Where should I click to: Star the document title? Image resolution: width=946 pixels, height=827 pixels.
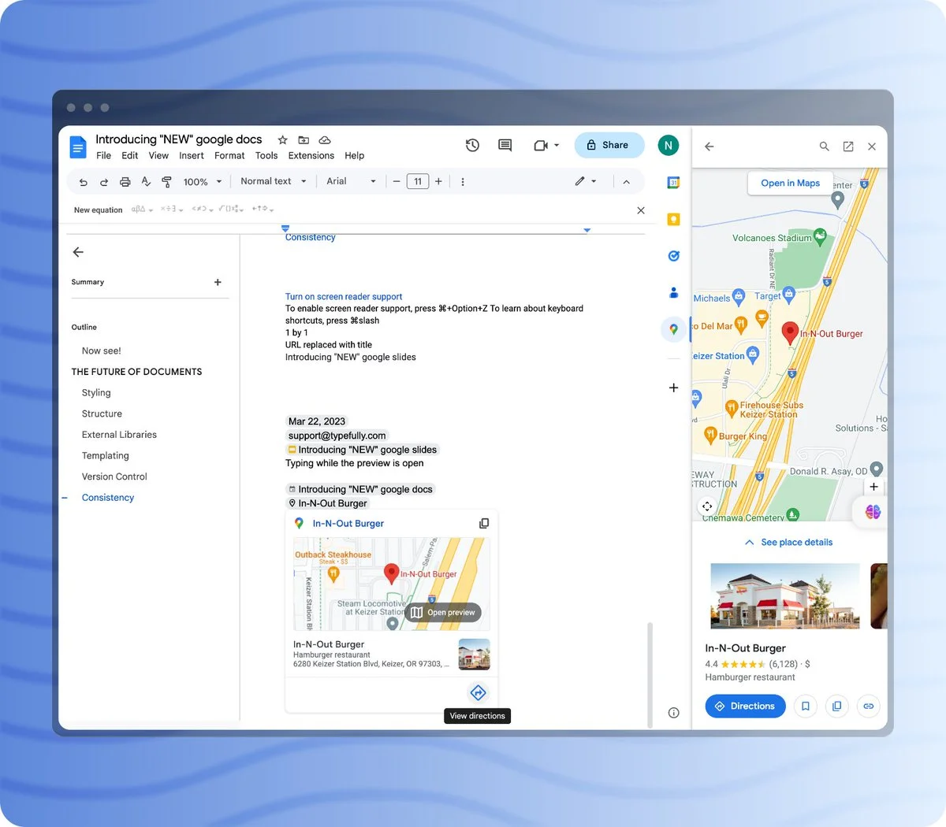(x=282, y=139)
